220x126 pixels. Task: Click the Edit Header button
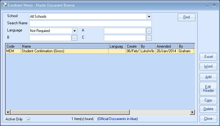coord(208,89)
